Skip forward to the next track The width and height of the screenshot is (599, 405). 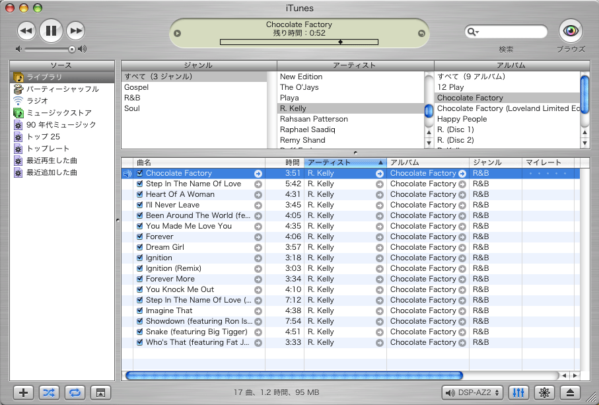[76, 31]
